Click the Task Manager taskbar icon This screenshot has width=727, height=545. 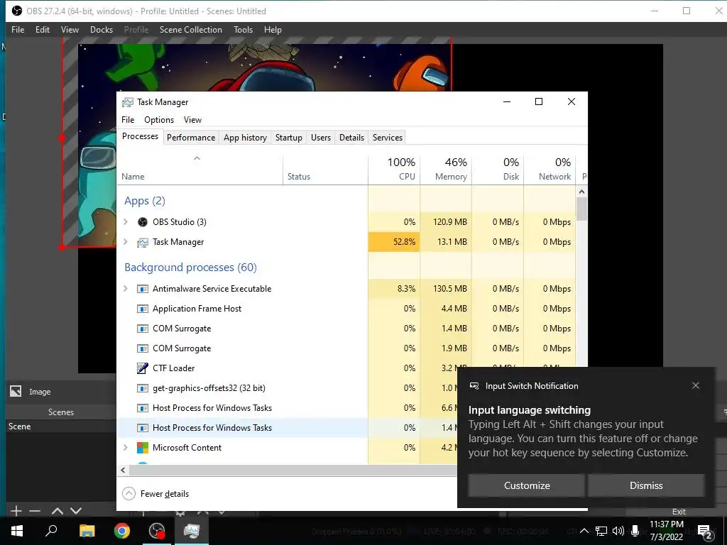click(192, 531)
